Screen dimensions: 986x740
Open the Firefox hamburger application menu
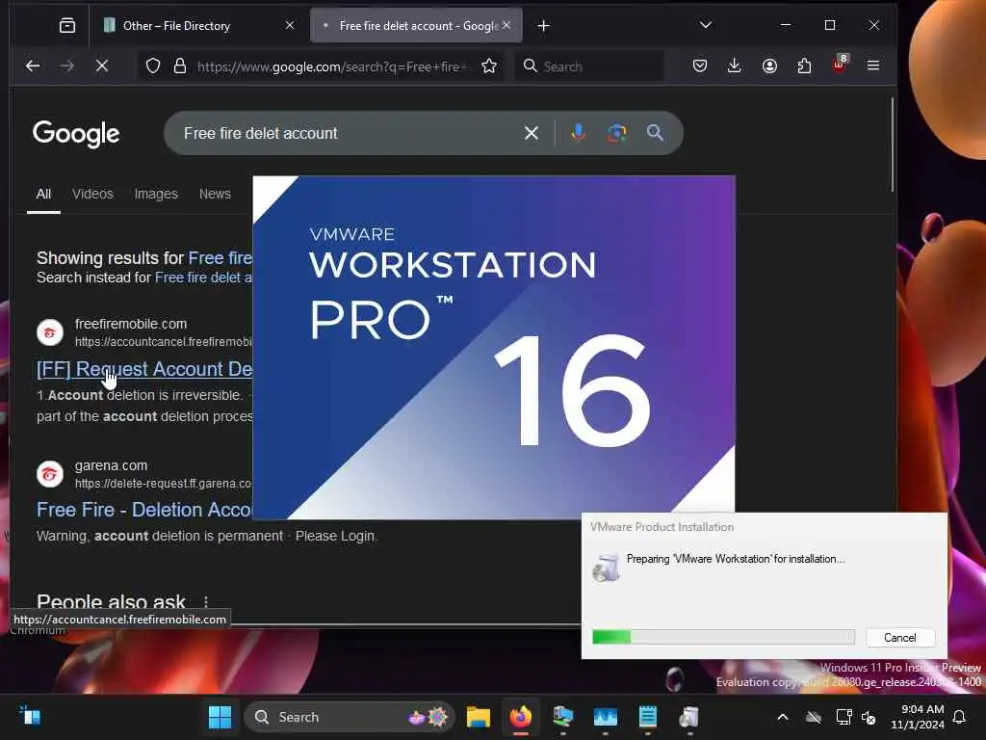click(x=872, y=66)
